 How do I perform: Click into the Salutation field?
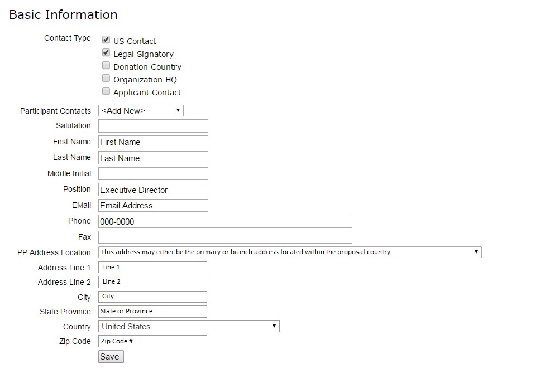tap(153, 126)
